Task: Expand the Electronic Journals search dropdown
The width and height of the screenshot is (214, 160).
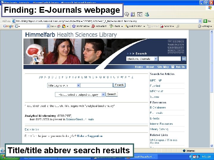Action: click(x=156, y=59)
